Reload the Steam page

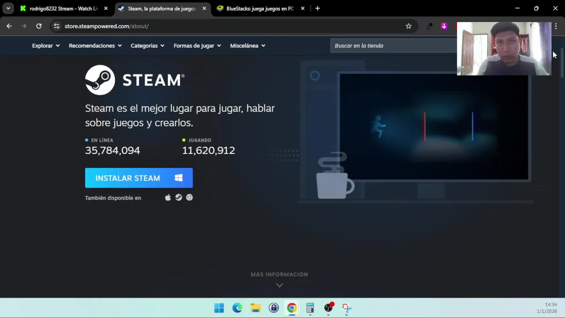click(x=39, y=26)
